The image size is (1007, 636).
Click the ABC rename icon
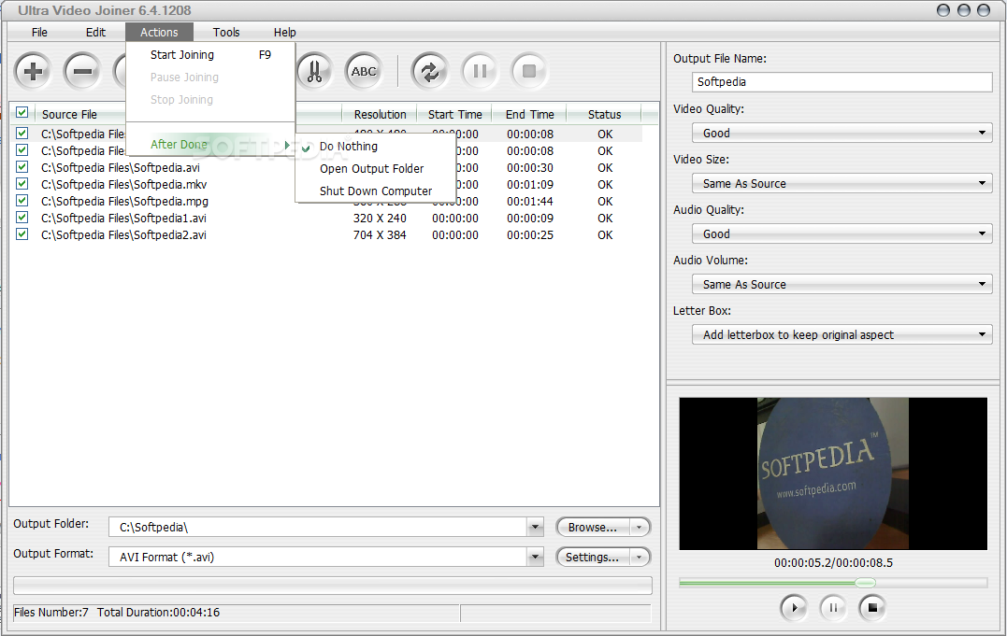point(364,71)
